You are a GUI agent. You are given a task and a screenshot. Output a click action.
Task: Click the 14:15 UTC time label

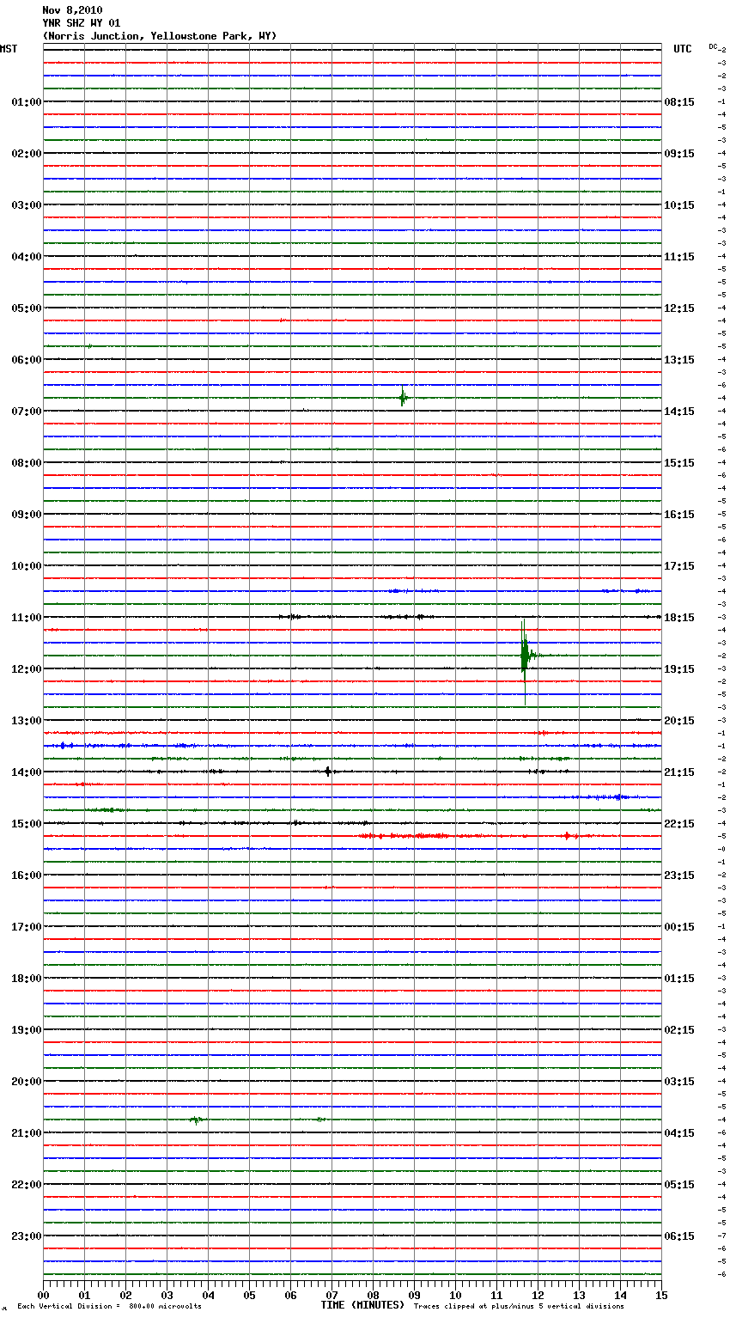click(x=679, y=412)
